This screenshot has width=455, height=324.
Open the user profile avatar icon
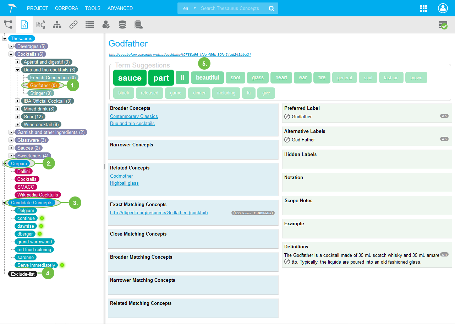pos(443,8)
